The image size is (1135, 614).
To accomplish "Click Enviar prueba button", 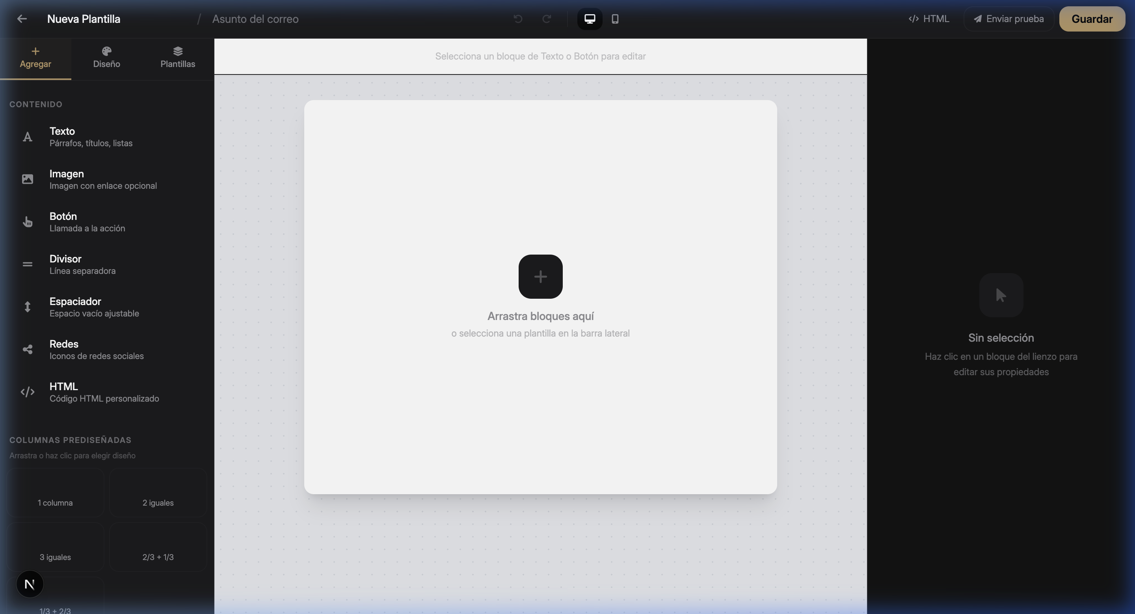I will tap(1008, 19).
